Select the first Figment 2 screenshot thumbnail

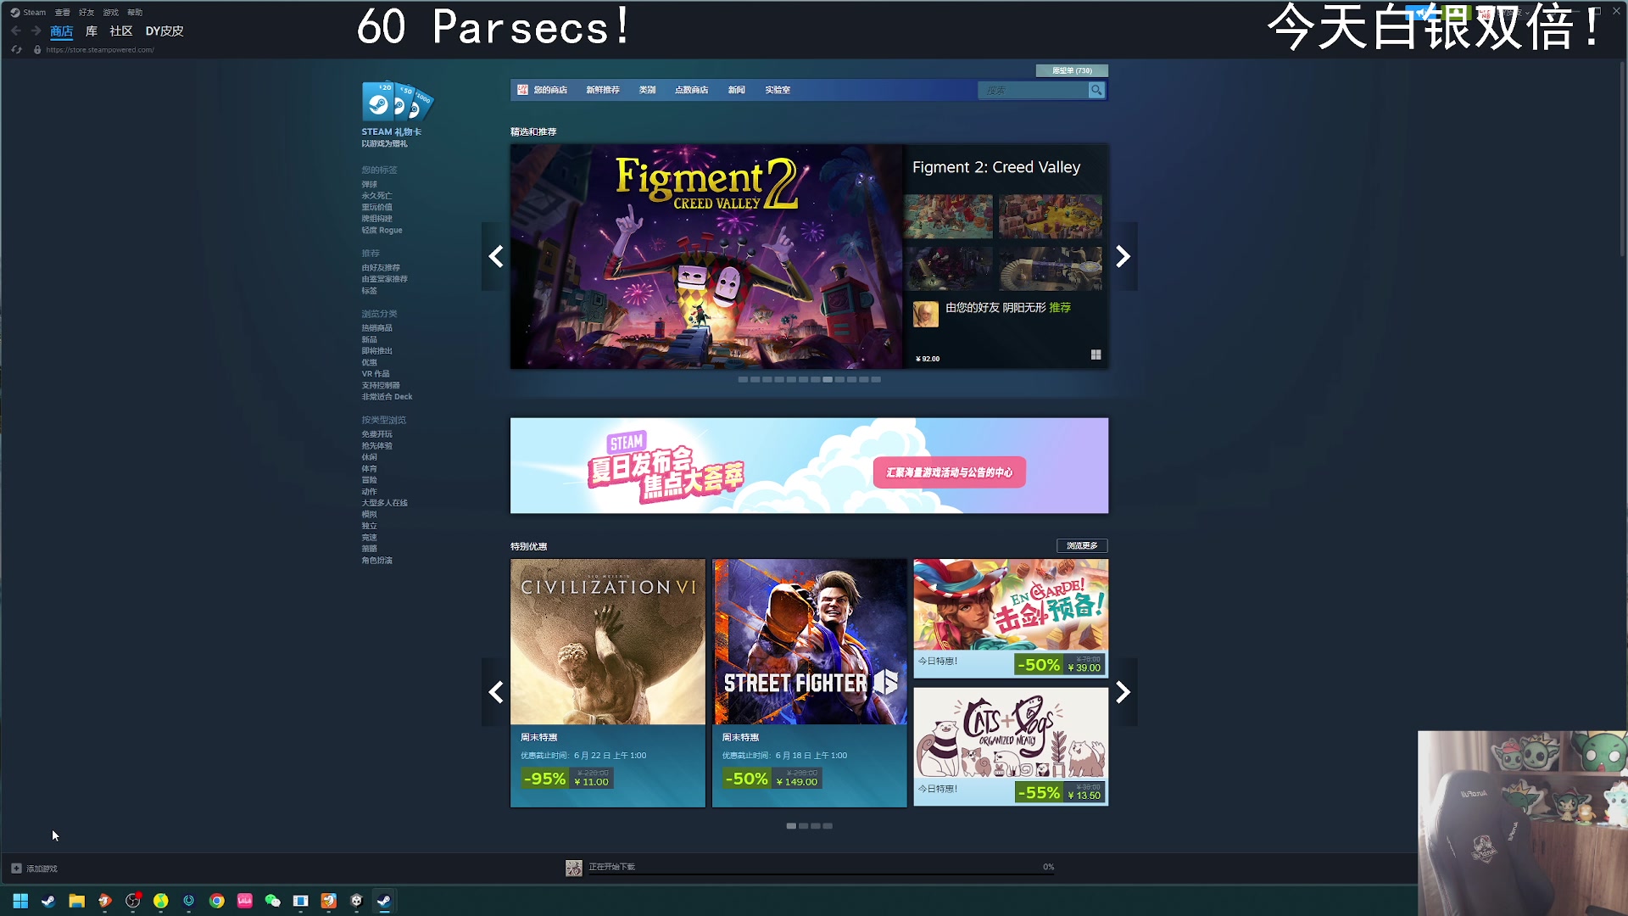[x=948, y=216]
